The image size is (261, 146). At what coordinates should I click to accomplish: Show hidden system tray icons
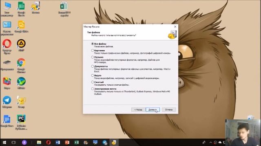(x=211, y=142)
